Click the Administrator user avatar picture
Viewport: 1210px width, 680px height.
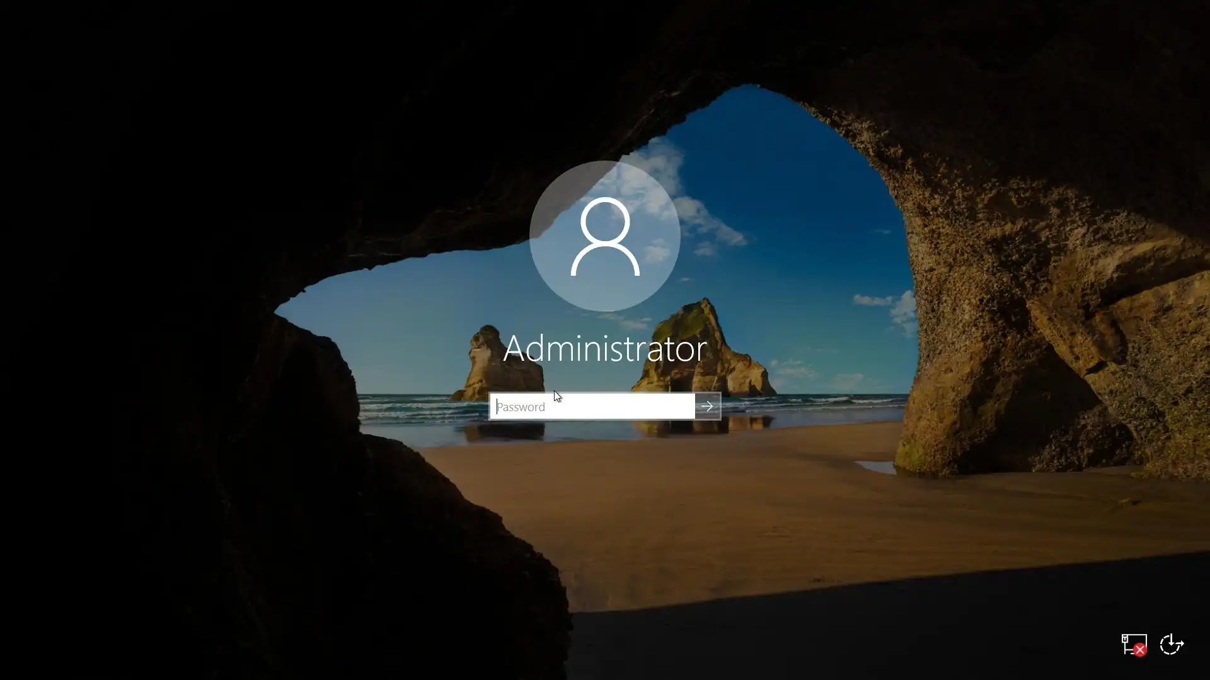(x=604, y=236)
